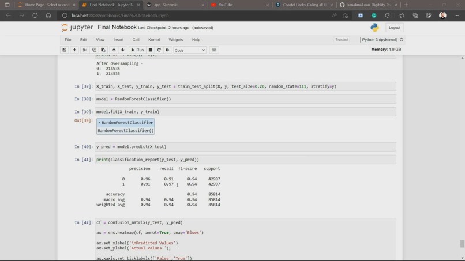Screen dimensions: 465x261
Task: Go forward in browser history
Action: [x=22, y=16]
